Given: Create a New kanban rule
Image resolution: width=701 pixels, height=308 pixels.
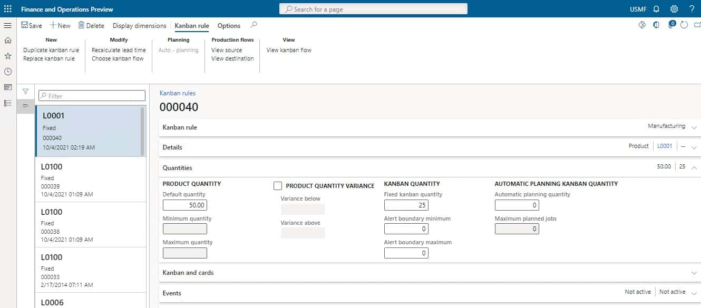Looking at the screenshot, I should click(60, 25).
